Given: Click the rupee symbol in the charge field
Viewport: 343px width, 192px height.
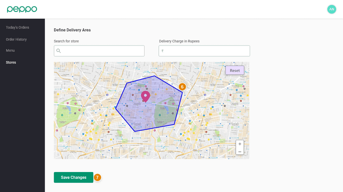Looking at the screenshot, I should [162, 51].
